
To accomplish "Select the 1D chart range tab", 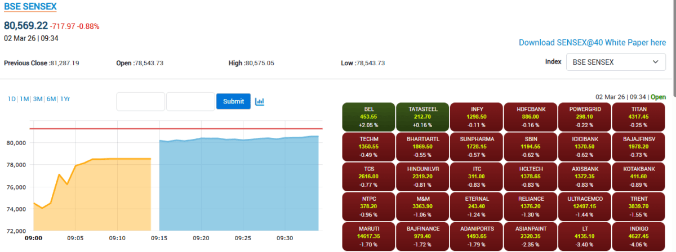I will pos(12,99).
